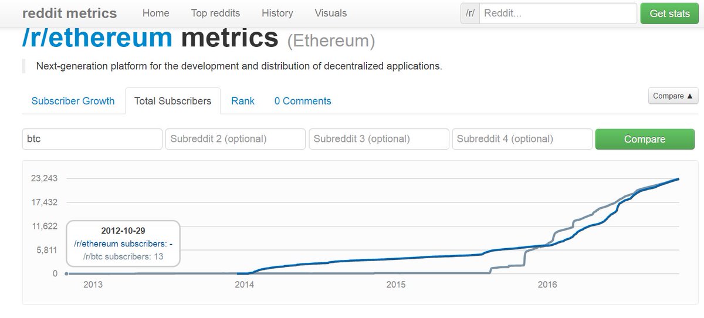Open the Top reddits page
This screenshot has width=704, height=318.
[215, 13]
